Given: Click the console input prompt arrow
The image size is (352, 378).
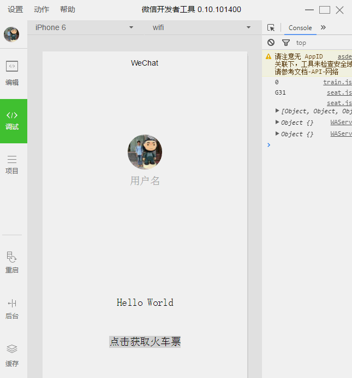Looking at the screenshot, I should click(269, 145).
